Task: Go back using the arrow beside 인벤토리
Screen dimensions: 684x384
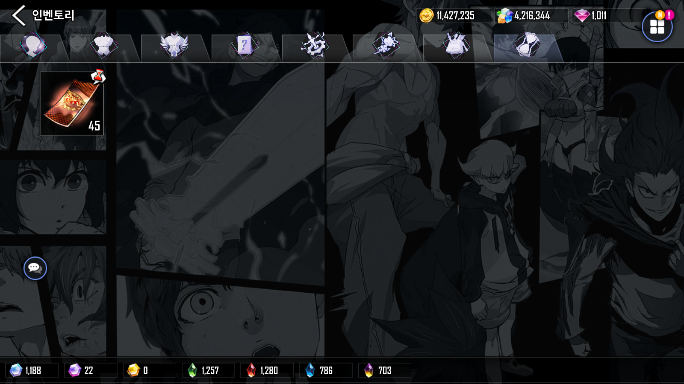Action: 18,16
